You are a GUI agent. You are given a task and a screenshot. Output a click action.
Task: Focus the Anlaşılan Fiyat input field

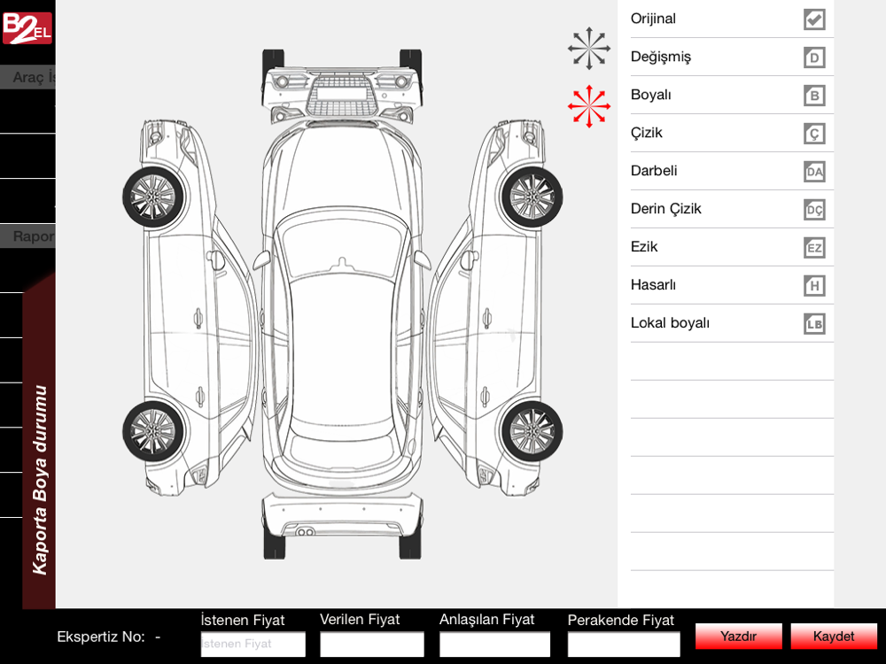coord(494,645)
